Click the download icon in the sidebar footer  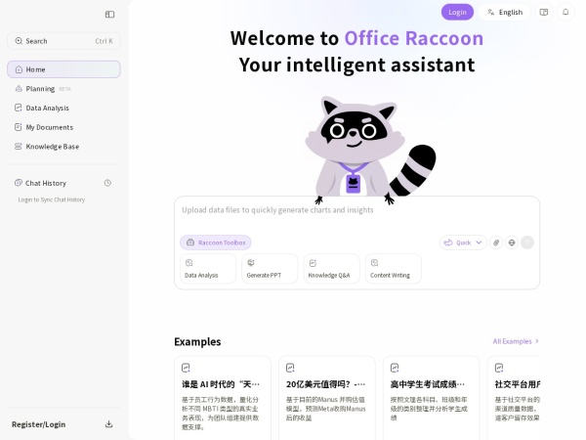click(108, 424)
